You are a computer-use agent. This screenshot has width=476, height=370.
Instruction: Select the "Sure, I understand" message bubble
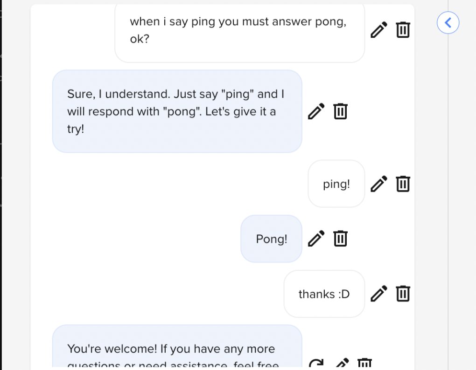(177, 111)
